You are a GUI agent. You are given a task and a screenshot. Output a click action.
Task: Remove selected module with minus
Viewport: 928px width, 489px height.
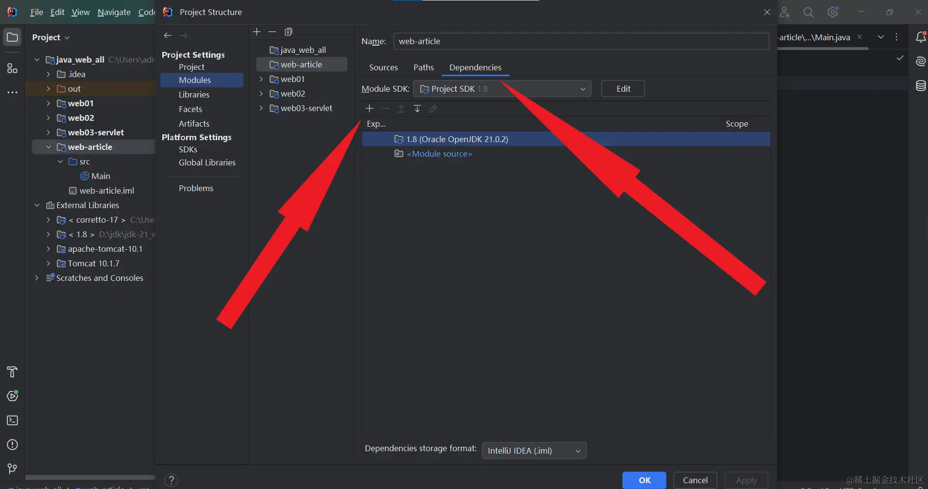click(272, 32)
